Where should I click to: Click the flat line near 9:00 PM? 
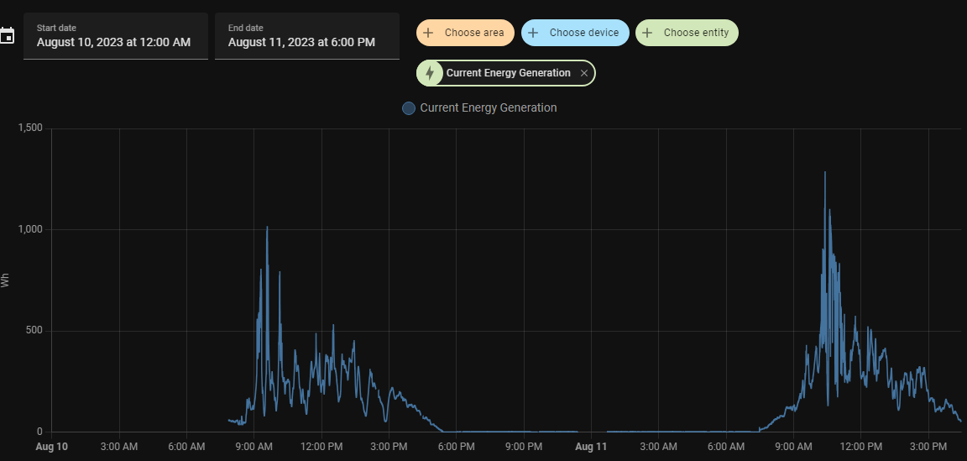tap(524, 432)
